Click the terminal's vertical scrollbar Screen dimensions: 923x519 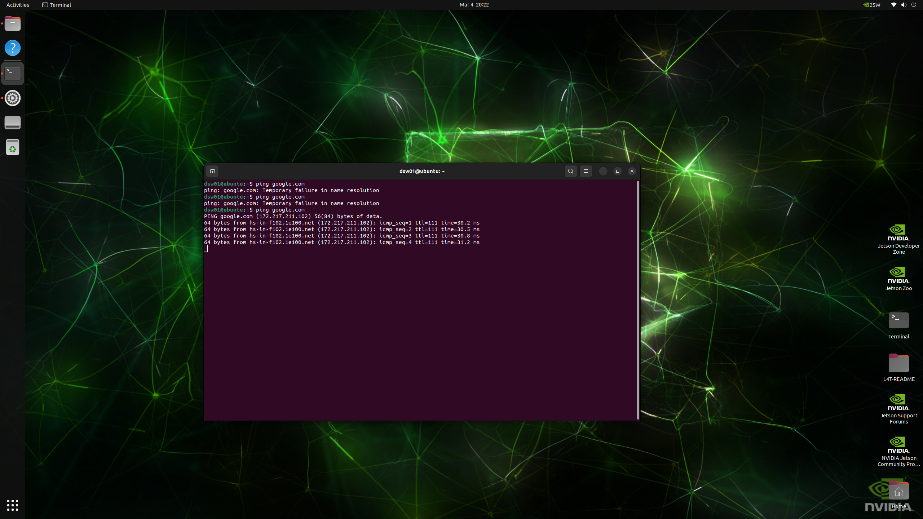[x=638, y=299]
